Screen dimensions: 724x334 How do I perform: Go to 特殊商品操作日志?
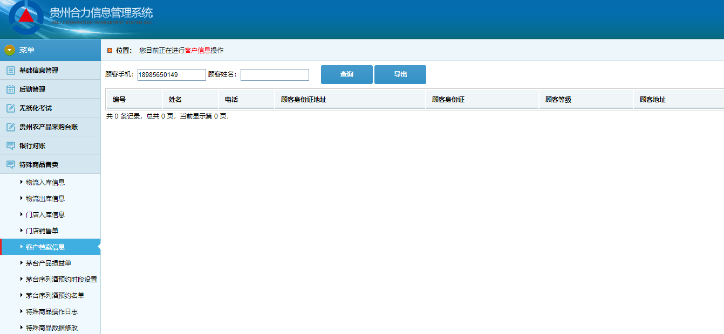pyautogui.click(x=52, y=312)
